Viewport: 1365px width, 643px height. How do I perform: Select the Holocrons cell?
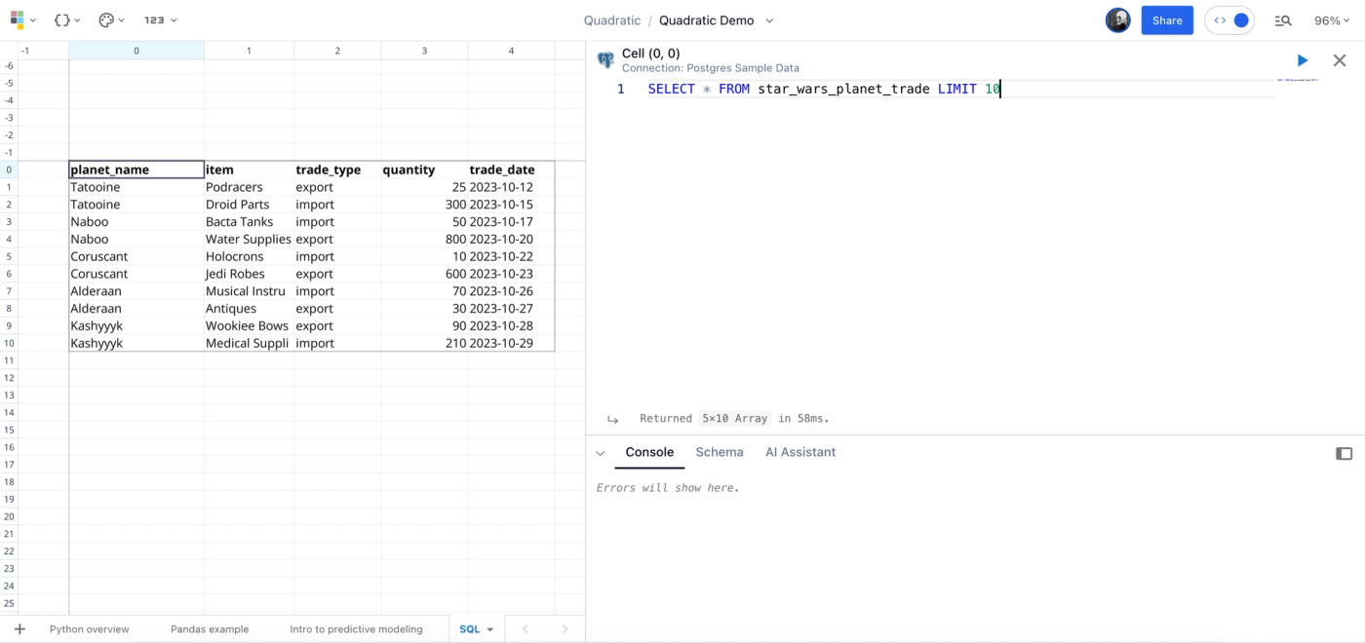tap(249, 256)
